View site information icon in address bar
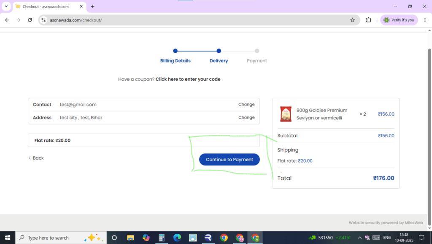Viewport: 432px width, 244px height. tap(43, 20)
